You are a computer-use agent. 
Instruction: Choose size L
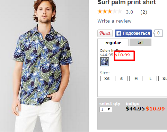(x=150, y=79)
